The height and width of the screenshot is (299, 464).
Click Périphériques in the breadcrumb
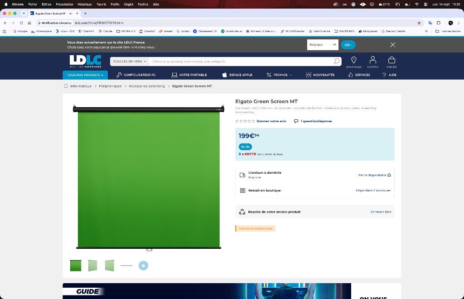(x=110, y=86)
